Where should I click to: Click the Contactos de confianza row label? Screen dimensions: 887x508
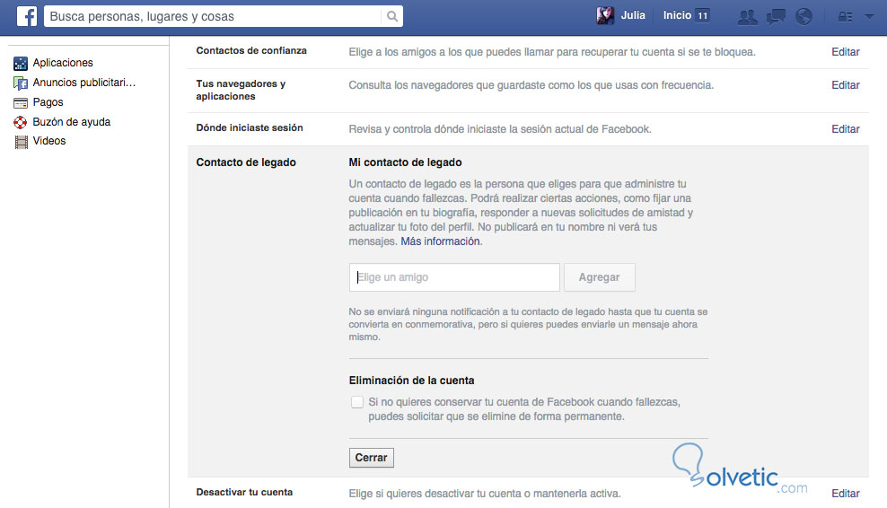click(x=251, y=51)
